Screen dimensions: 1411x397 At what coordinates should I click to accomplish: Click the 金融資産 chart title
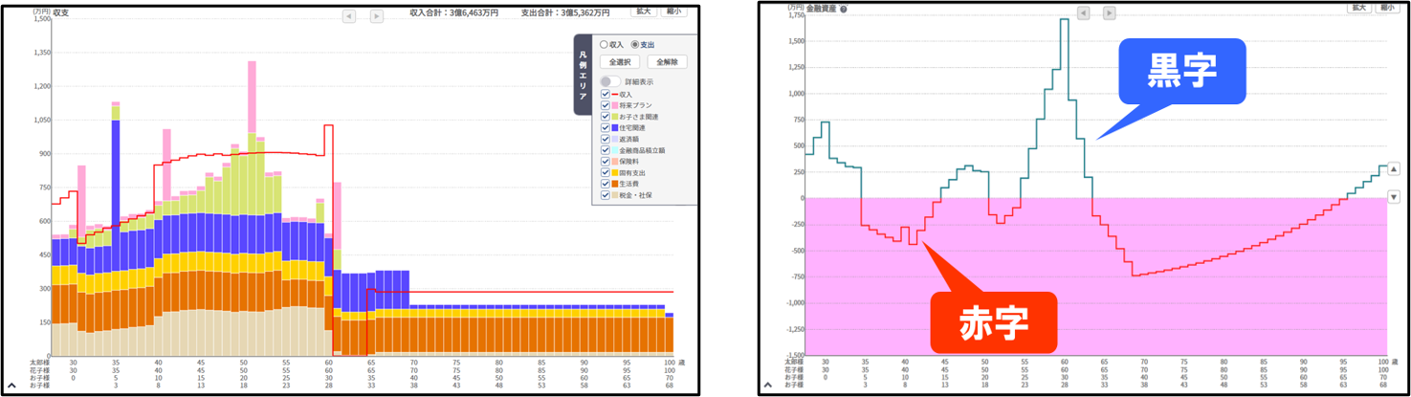pyautogui.click(x=822, y=10)
